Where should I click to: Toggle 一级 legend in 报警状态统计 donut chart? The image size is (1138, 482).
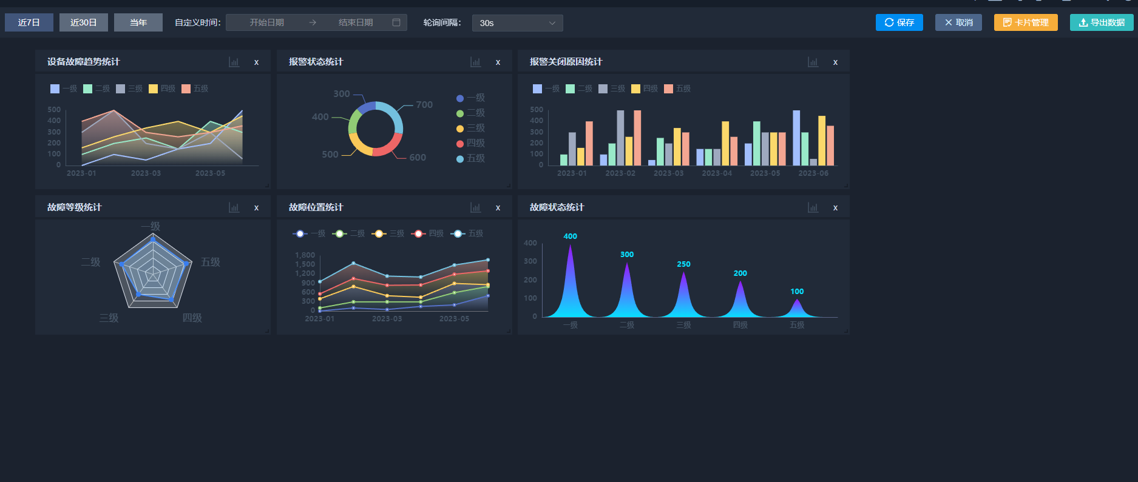point(470,98)
